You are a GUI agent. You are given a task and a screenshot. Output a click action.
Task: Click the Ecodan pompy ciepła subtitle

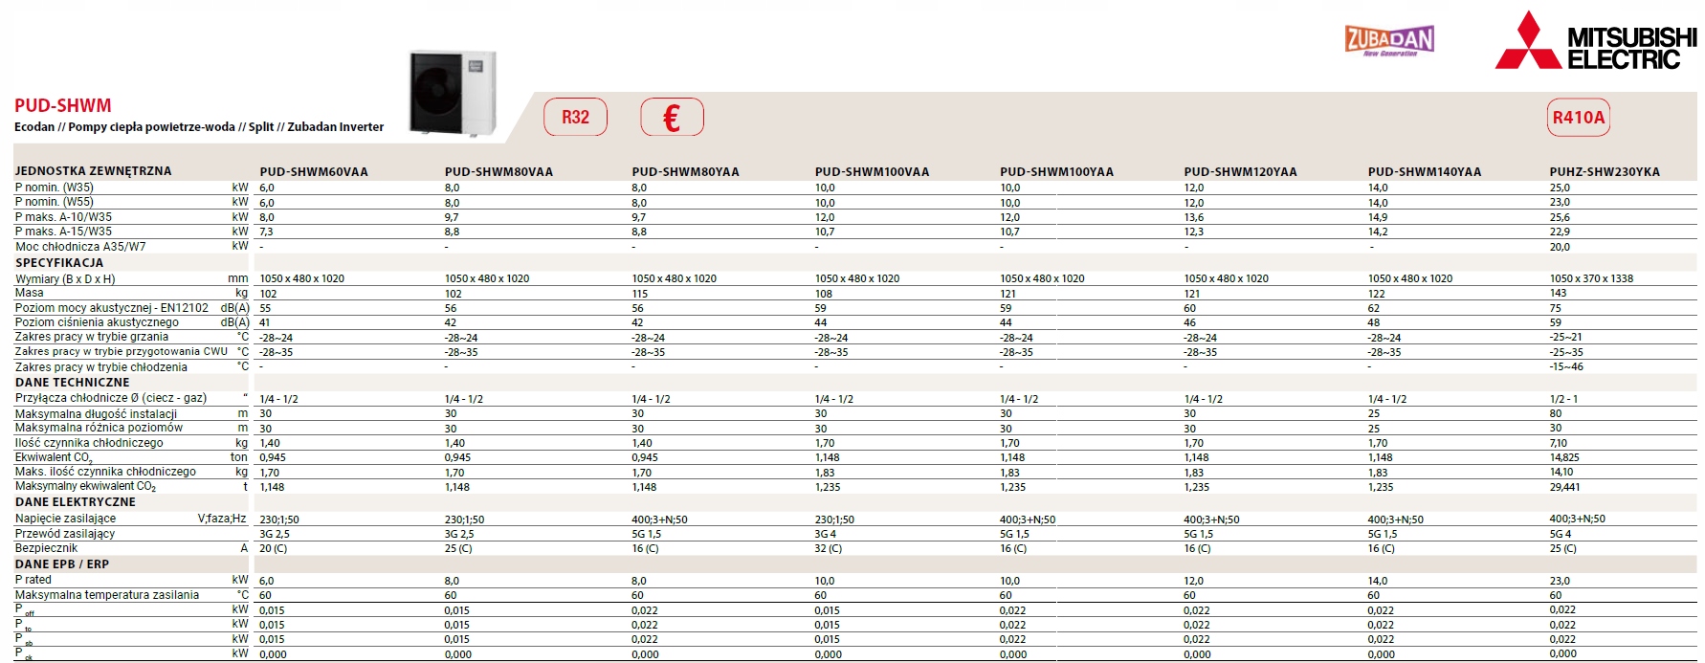(199, 127)
